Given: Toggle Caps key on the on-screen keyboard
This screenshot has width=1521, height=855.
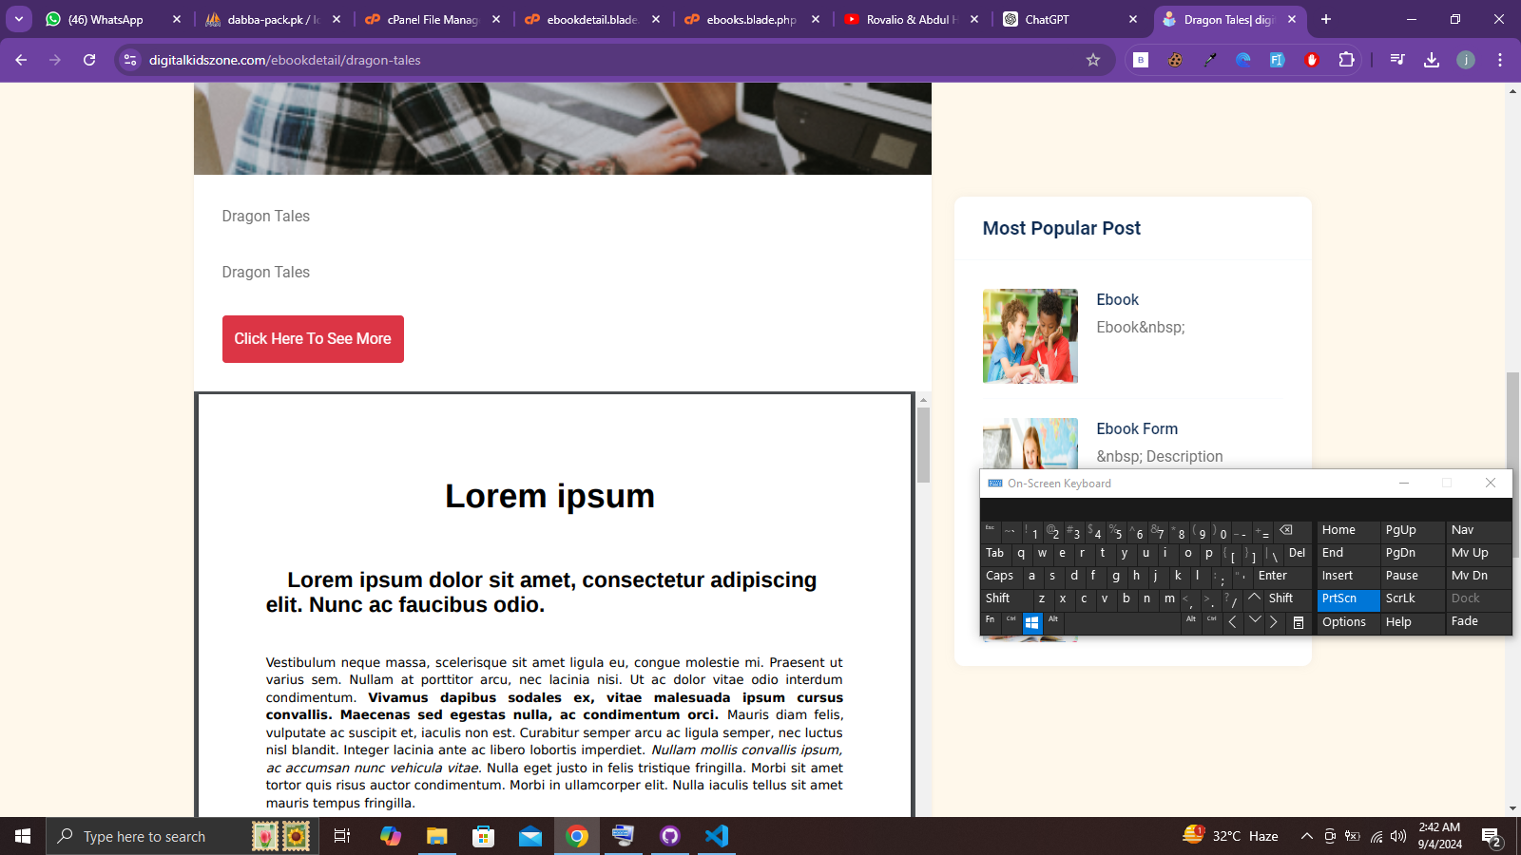Looking at the screenshot, I should pyautogui.click(x=1000, y=576).
